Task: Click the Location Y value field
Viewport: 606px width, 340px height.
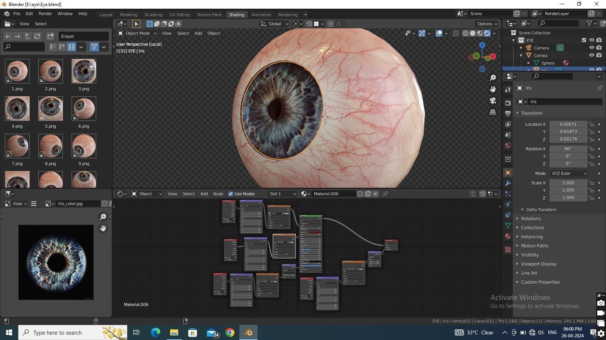Action: pyautogui.click(x=568, y=132)
